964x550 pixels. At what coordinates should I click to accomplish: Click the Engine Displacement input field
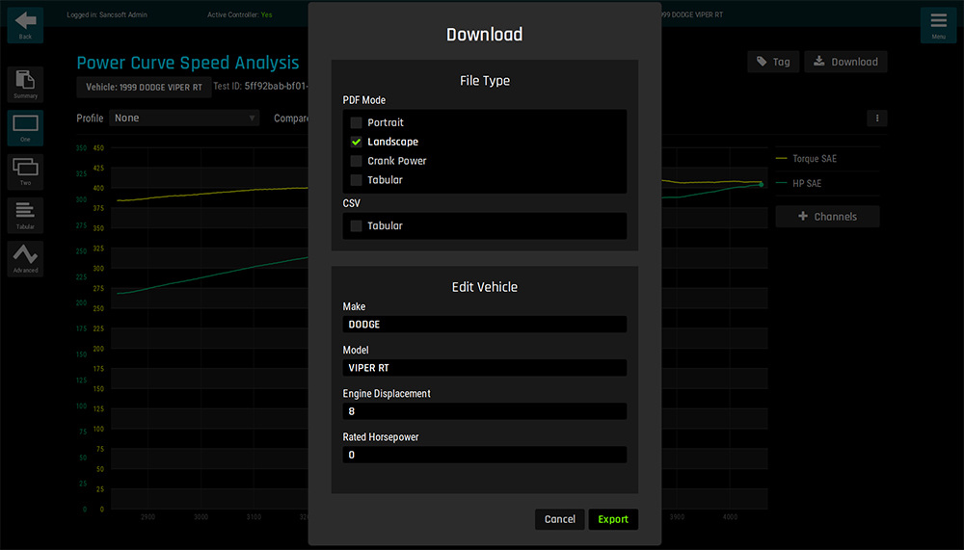point(485,411)
